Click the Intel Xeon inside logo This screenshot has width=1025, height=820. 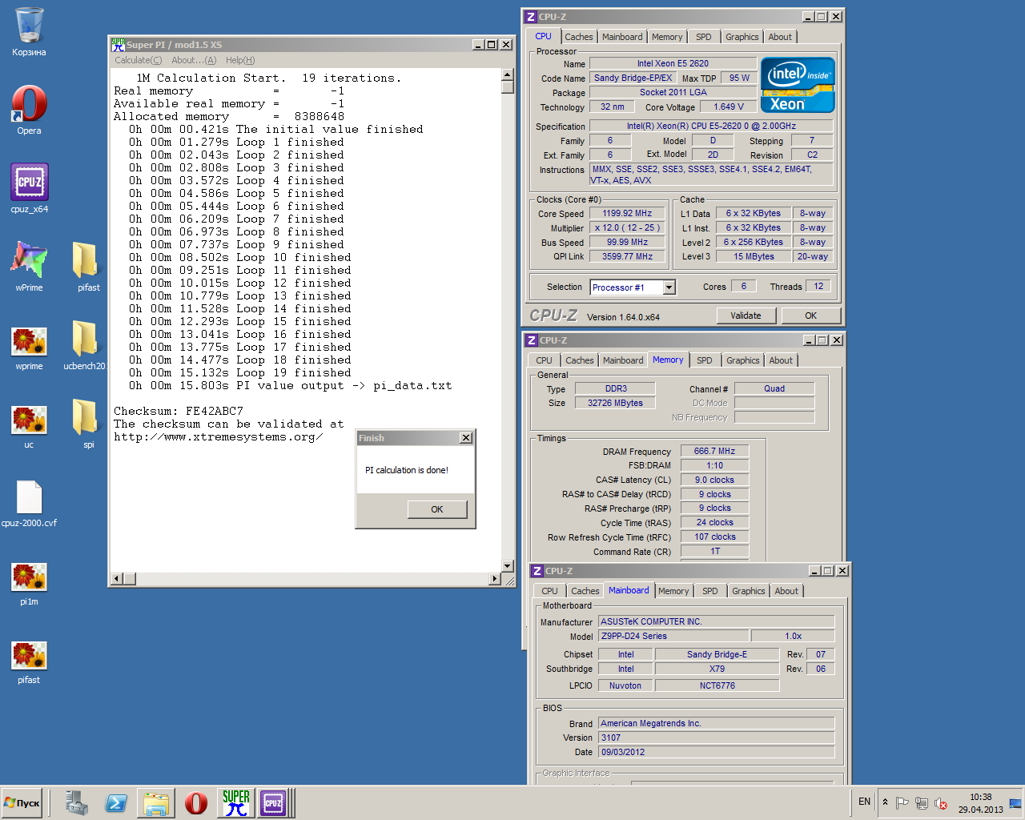pyautogui.click(x=798, y=85)
